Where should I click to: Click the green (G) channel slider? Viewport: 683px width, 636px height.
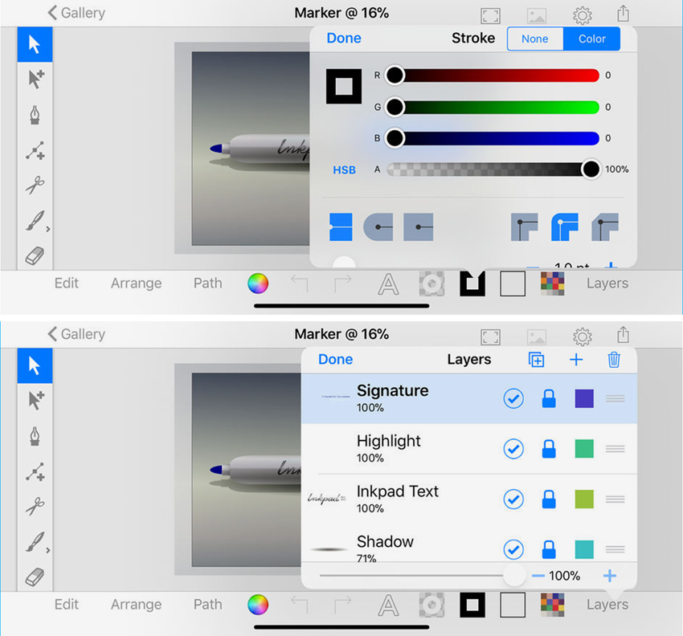coord(493,107)
